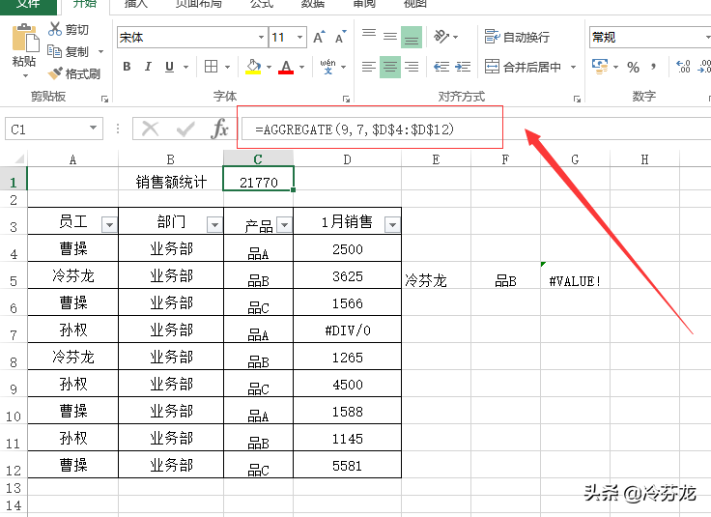Open Merge and Center dropdown arrow
Image resolution: width=711 pixels, height=517 pixels.
pyautogui.click(x=573, y=67)
